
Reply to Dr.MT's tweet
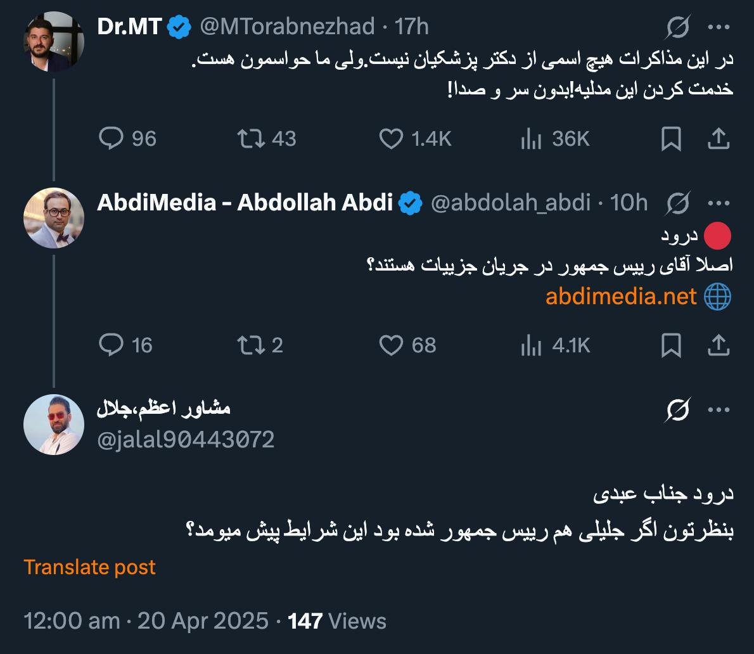point(112,138)
